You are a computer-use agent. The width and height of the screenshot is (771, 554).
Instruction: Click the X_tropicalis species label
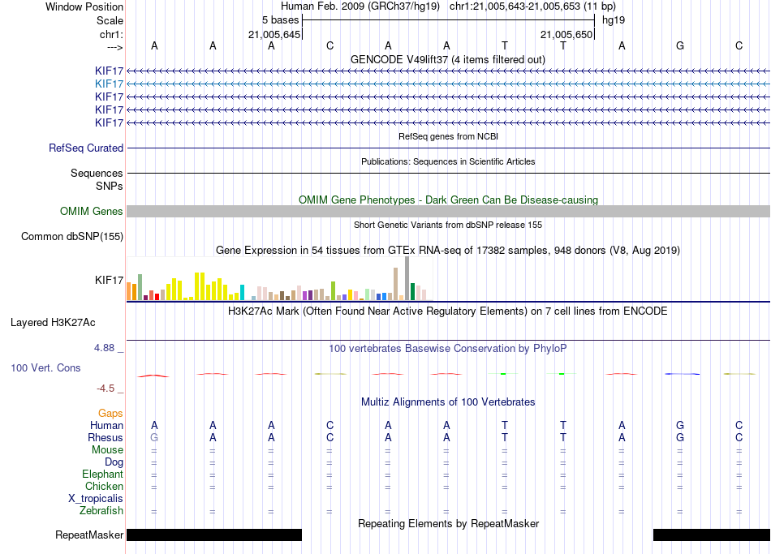tap(96, 499)
